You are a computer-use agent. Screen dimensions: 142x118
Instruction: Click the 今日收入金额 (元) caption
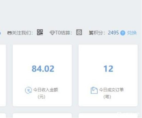45,93
